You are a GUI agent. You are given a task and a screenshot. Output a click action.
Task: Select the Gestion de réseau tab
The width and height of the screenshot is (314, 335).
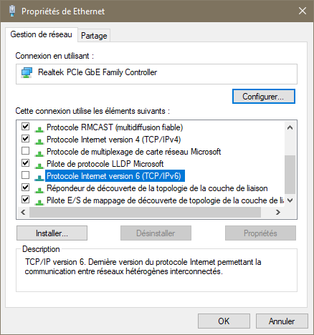42,34
